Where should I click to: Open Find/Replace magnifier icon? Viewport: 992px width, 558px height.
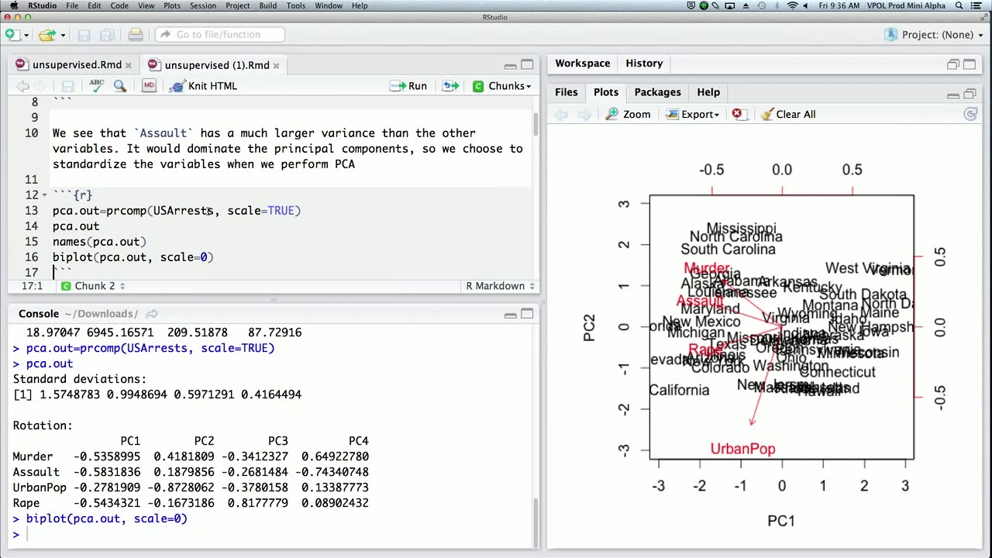(120, 86)
